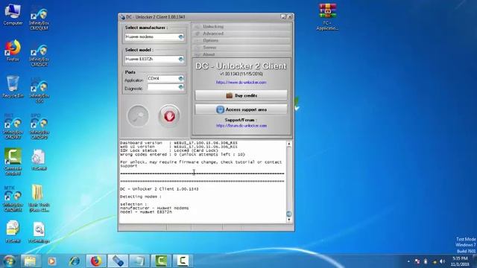Switch to Firefox in the taskbar

(x=96, y=261)
